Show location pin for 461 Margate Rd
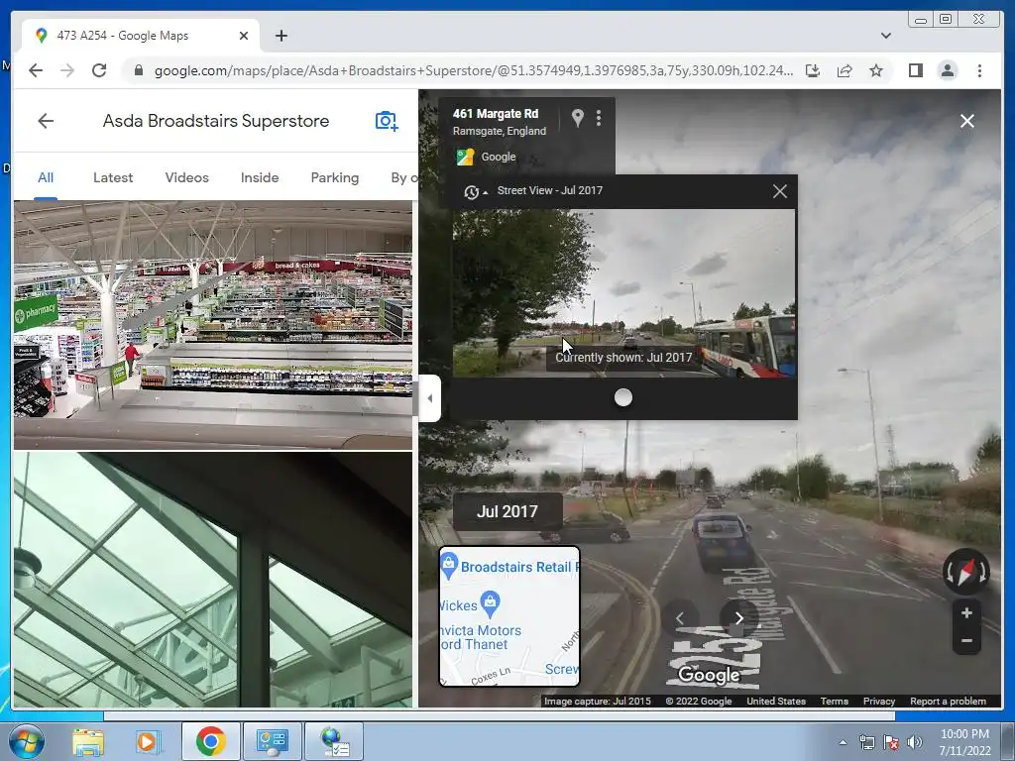 [578, 118]
